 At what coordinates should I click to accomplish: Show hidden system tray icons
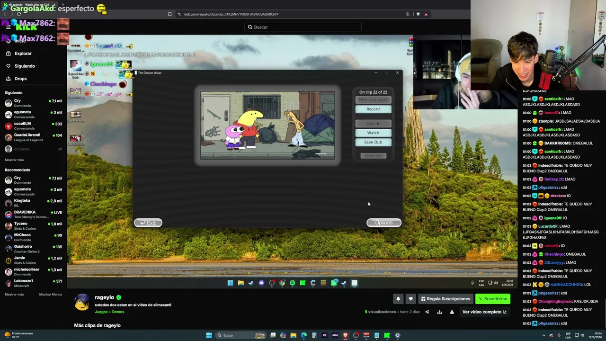tap(544, 335)
